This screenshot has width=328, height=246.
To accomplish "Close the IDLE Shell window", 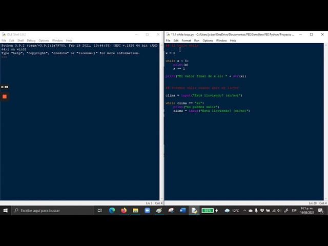I will point(158,34).
